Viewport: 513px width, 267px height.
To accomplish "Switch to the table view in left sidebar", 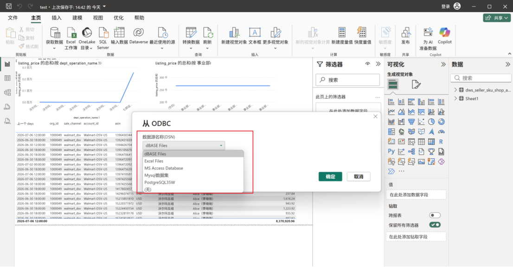I will tap(7, 78).
